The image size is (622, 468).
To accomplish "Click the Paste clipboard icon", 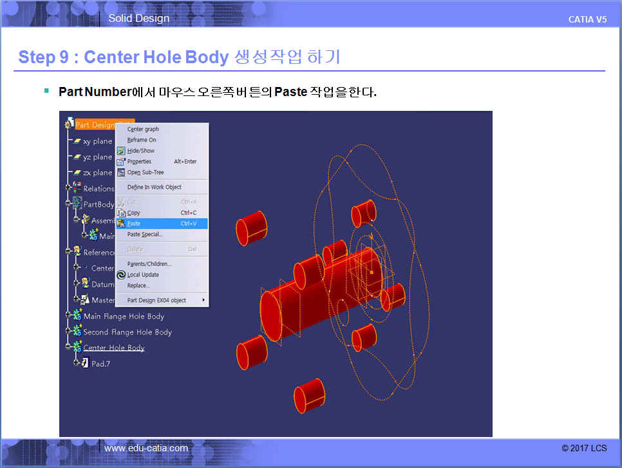I will click(x=120, y=224).
